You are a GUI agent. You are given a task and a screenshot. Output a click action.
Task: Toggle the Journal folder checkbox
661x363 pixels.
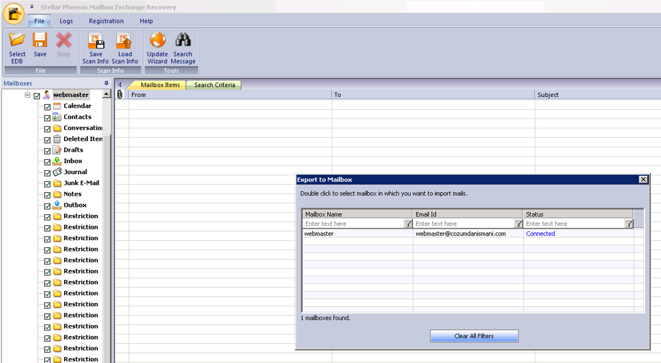tap(47, 173)
